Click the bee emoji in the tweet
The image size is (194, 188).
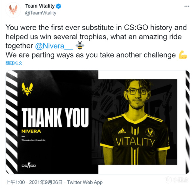click(x=80, y=46)
